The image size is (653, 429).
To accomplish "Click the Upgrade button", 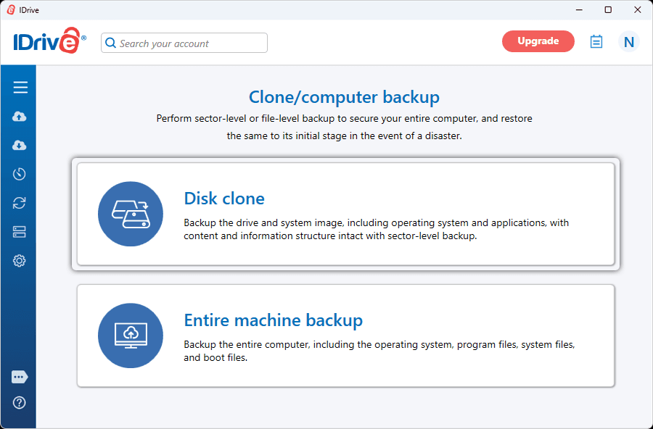I will pos(538,41).
